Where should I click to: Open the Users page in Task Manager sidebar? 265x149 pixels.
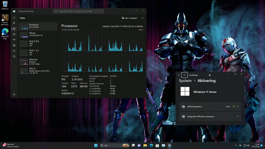coord(14,45)
